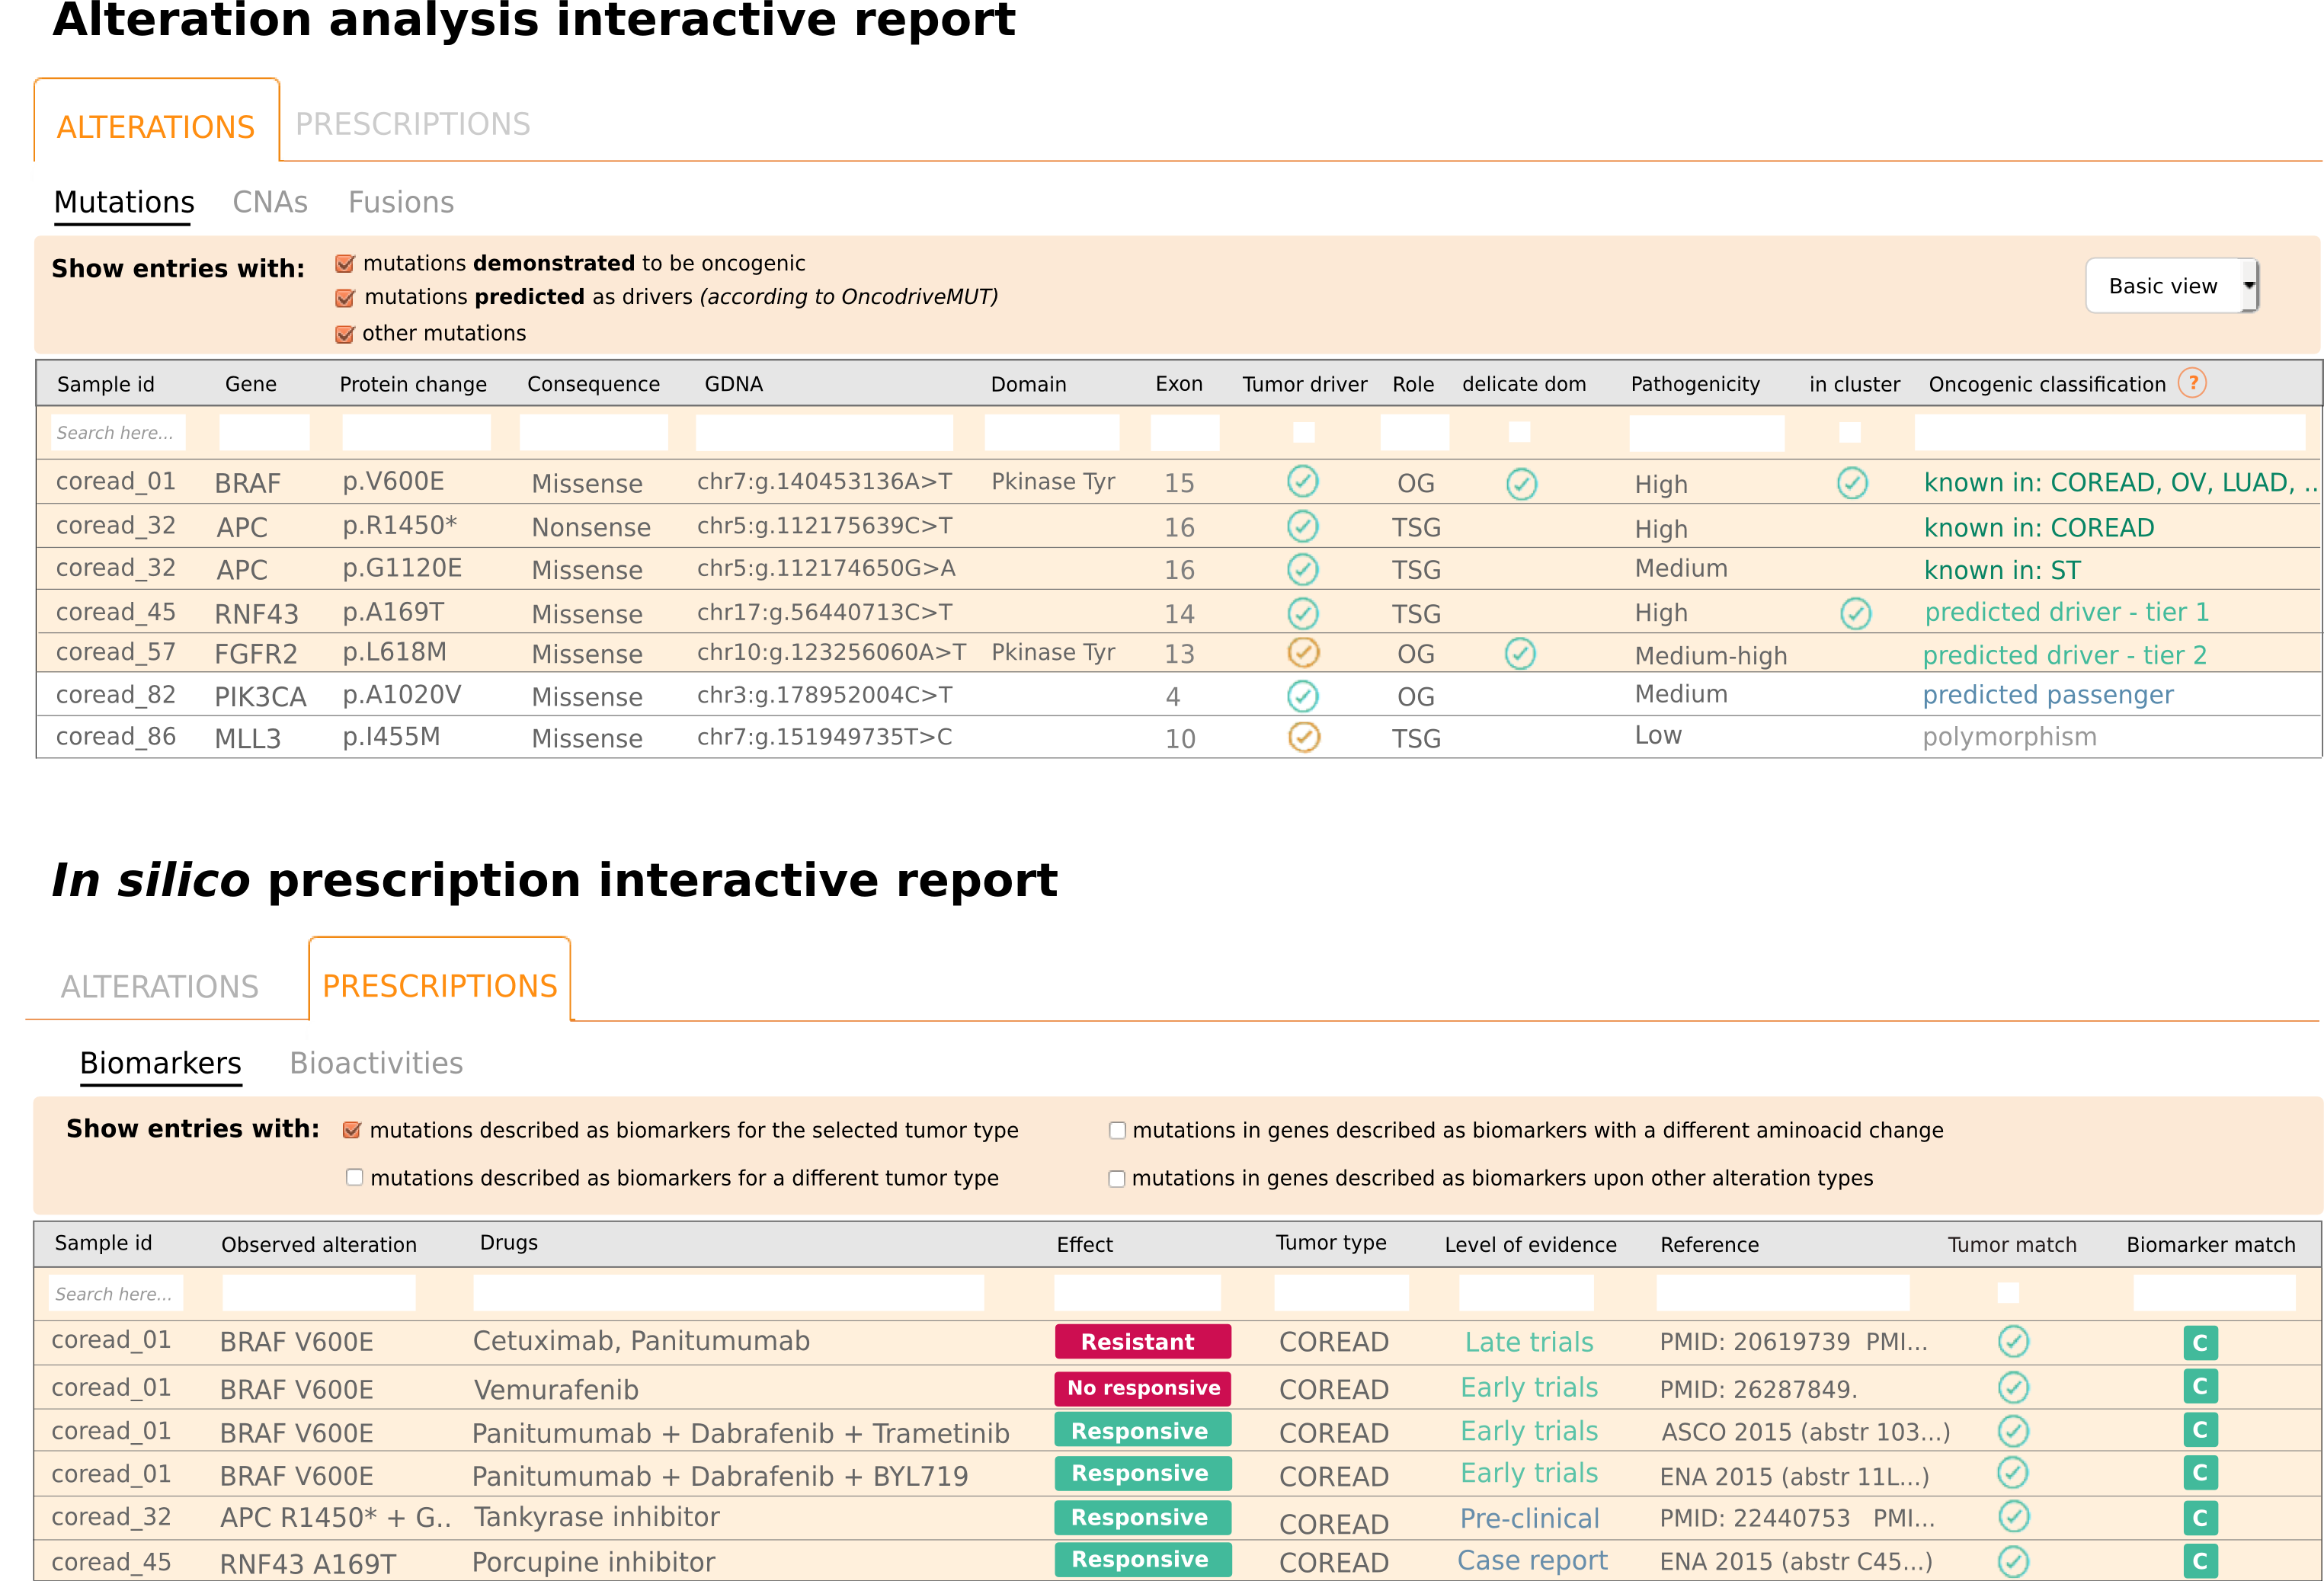This screenshot has height=1581, width=2324.
Task: Click RNF43 row in-cluster check icon
Action: click(1855, 613)
